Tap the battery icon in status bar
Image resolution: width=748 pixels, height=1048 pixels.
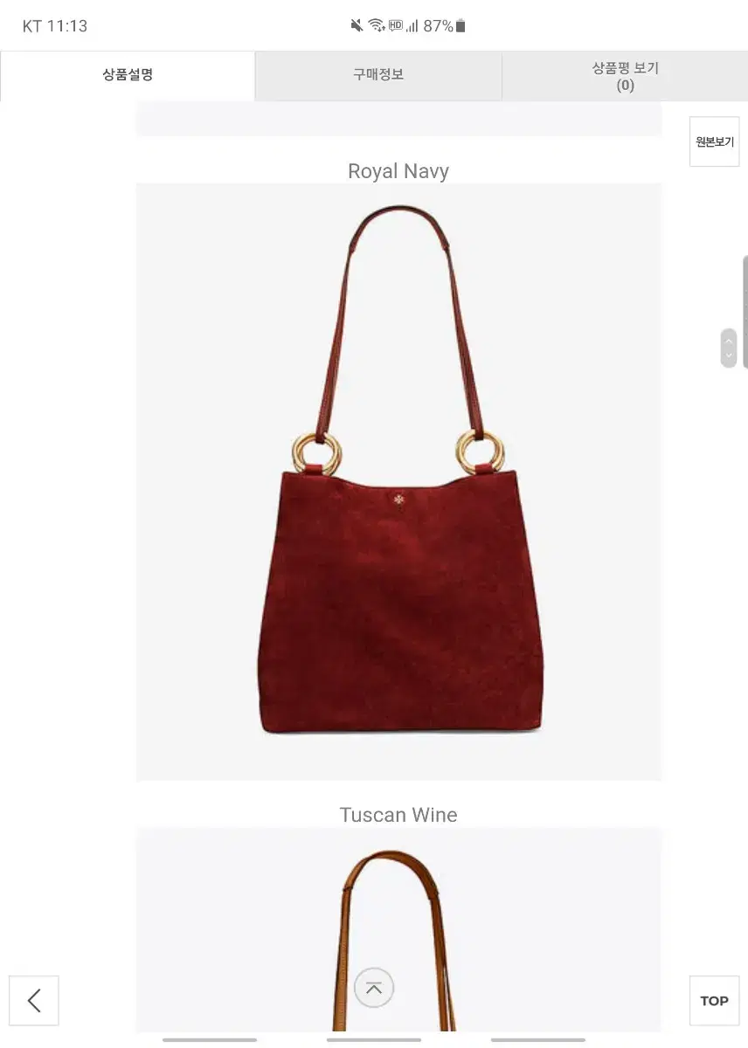(461, 25)
